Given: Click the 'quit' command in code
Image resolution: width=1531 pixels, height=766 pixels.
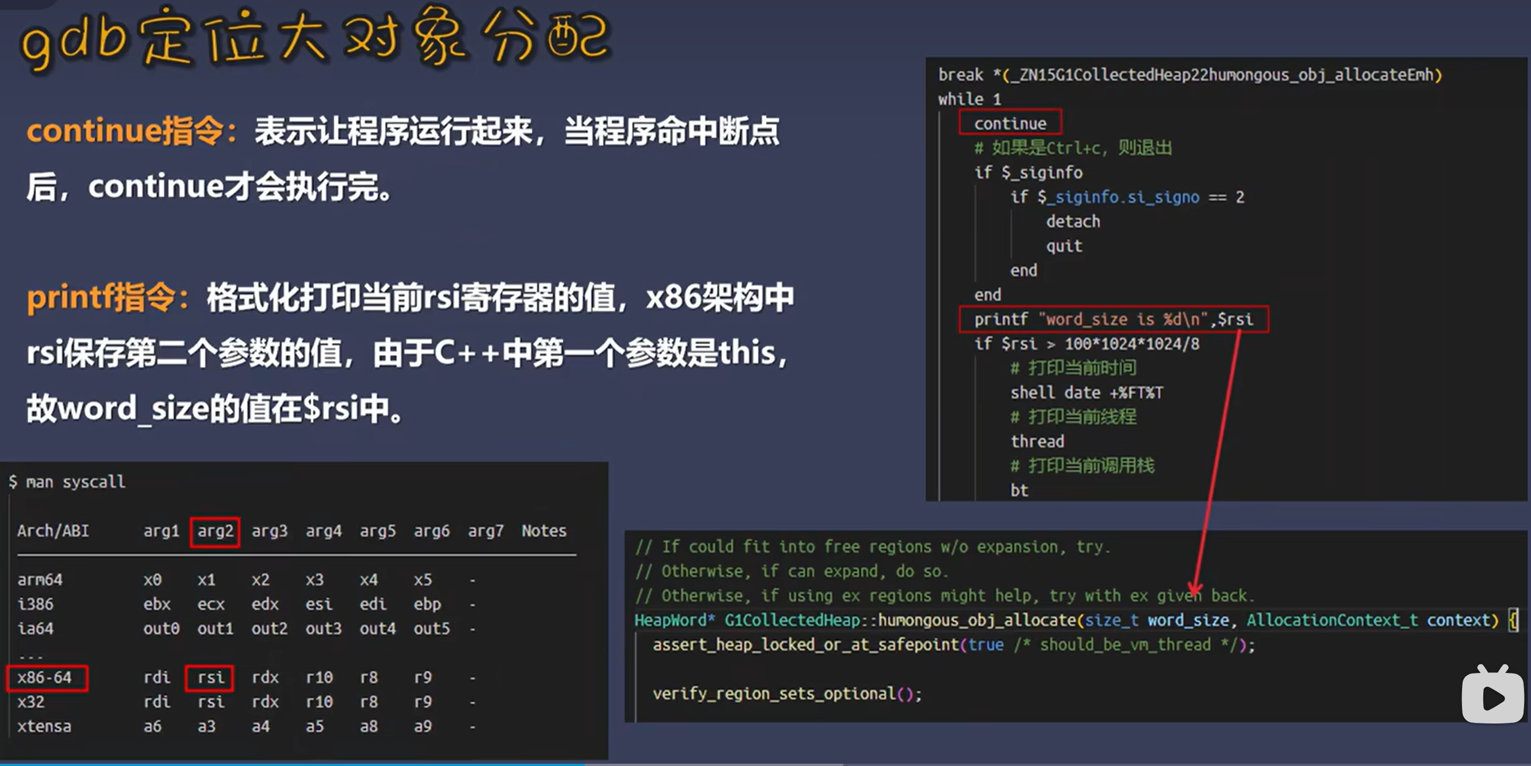Looking at the screenshot, I should click(1064, 245).
